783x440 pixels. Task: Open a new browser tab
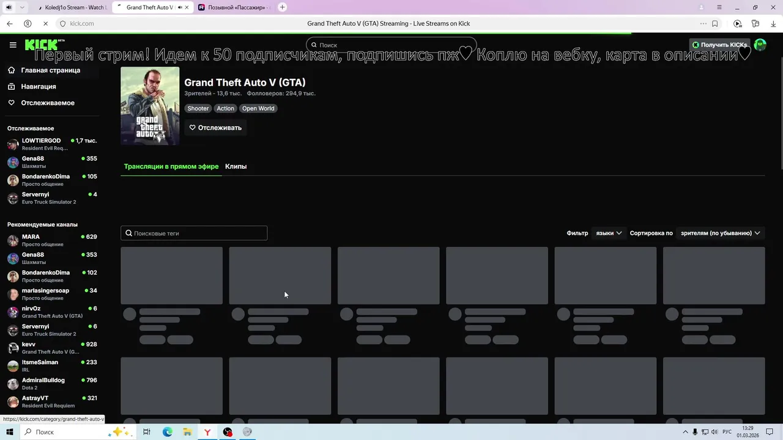point(282,7)
